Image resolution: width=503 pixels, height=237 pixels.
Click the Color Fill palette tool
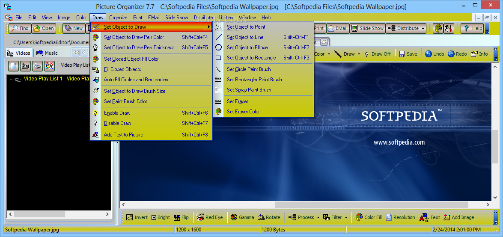369,217
